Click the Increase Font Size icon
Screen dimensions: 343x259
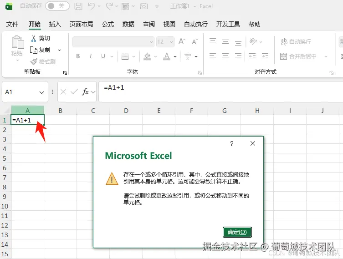tap(182, 41)
